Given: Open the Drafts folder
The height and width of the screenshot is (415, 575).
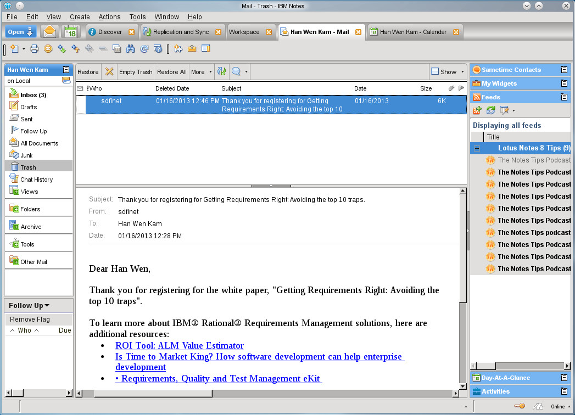Looking at the screenshot, I should (x=28, y=107).
